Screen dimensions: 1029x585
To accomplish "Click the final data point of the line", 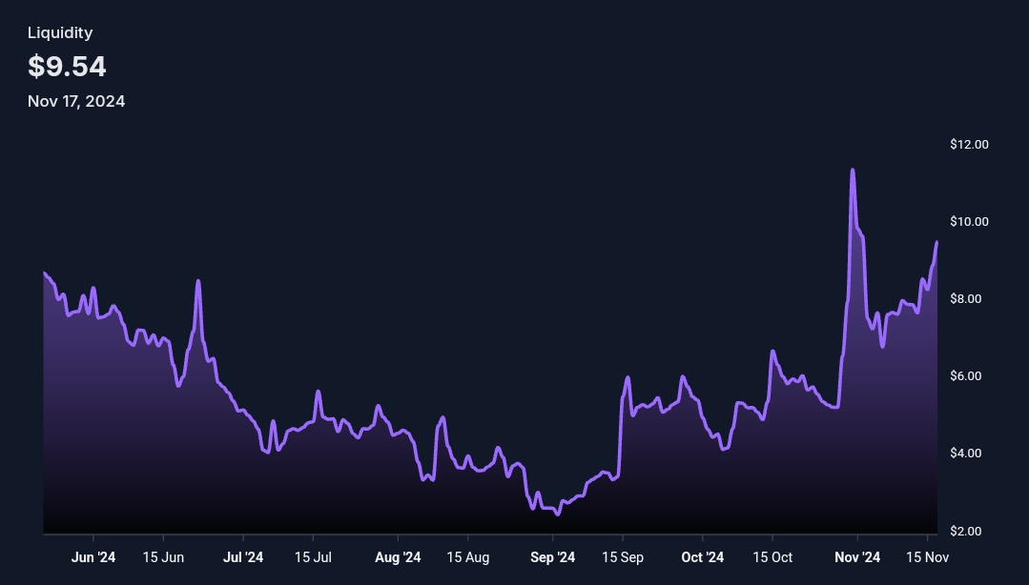I will click(936, 243).
